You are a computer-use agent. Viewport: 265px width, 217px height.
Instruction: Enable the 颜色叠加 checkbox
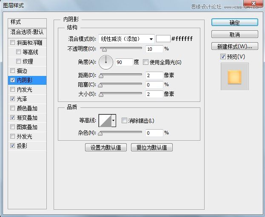tap(12, 108)
